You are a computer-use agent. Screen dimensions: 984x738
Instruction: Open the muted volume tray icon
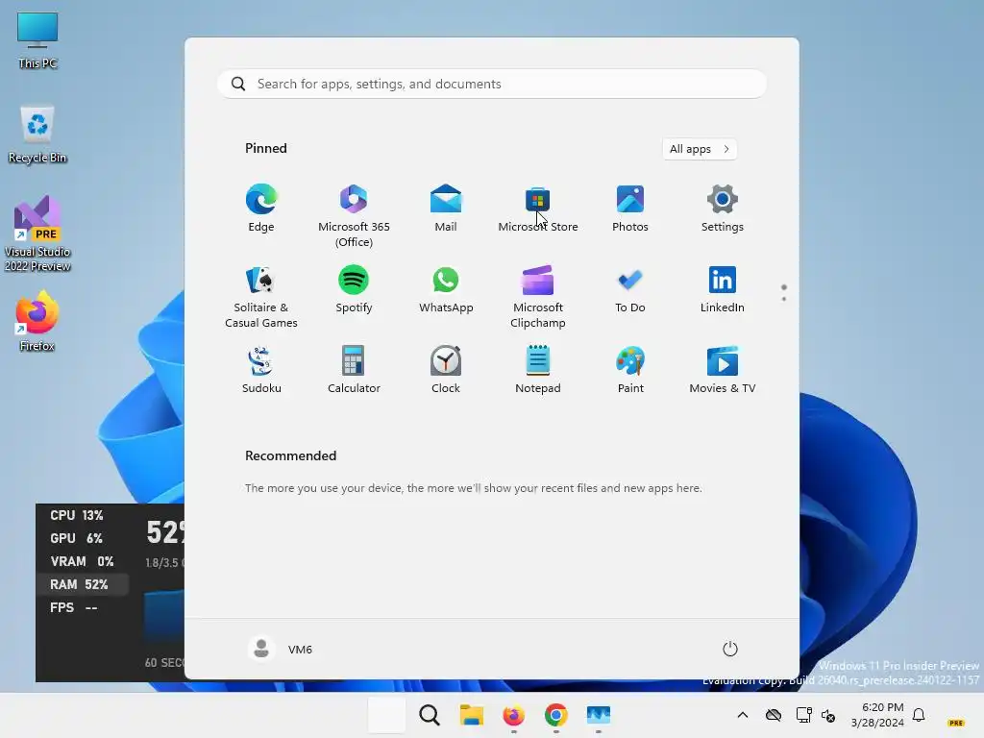point(828,715)
